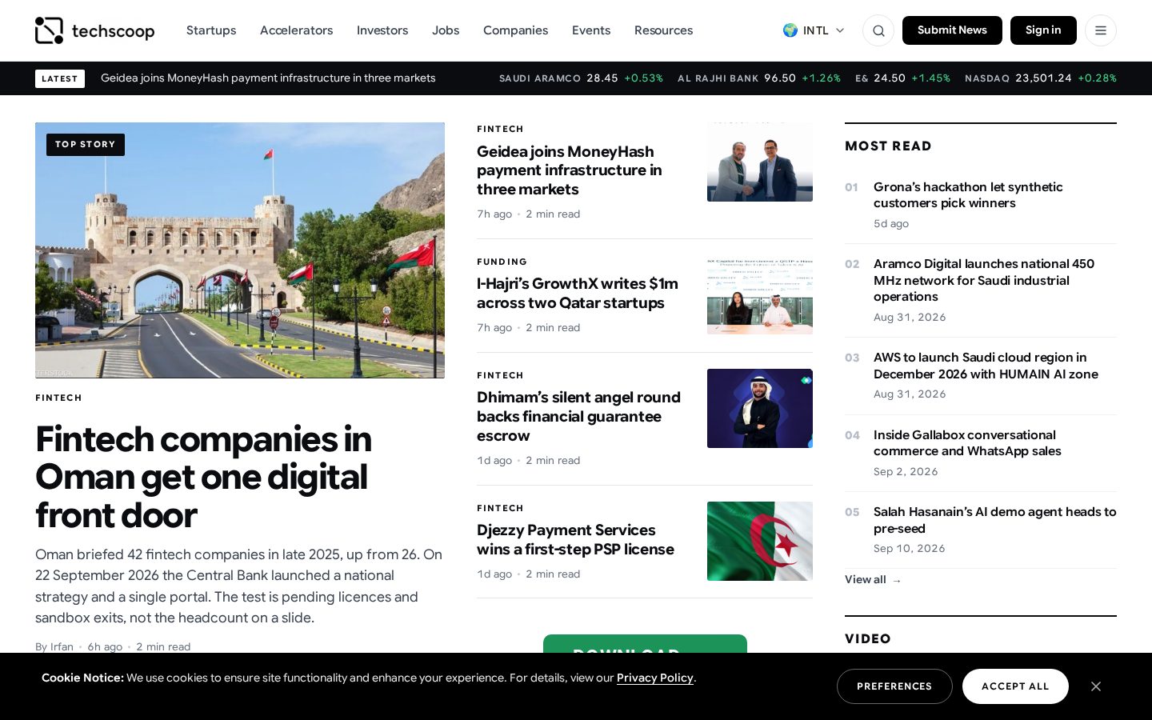Open the Dhimam founder portrait thumbnail
Screen dimensions: 1152x720
pos(760,408)
